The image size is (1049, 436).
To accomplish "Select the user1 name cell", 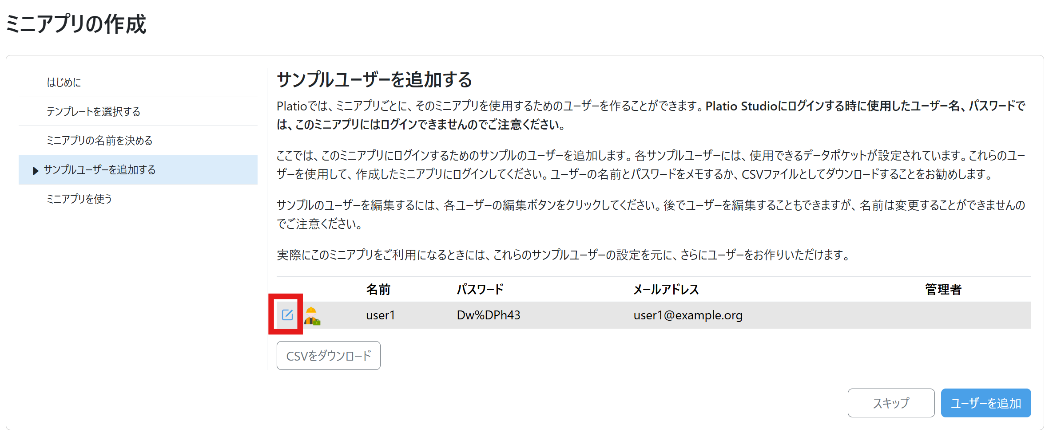I will [380, 315].
